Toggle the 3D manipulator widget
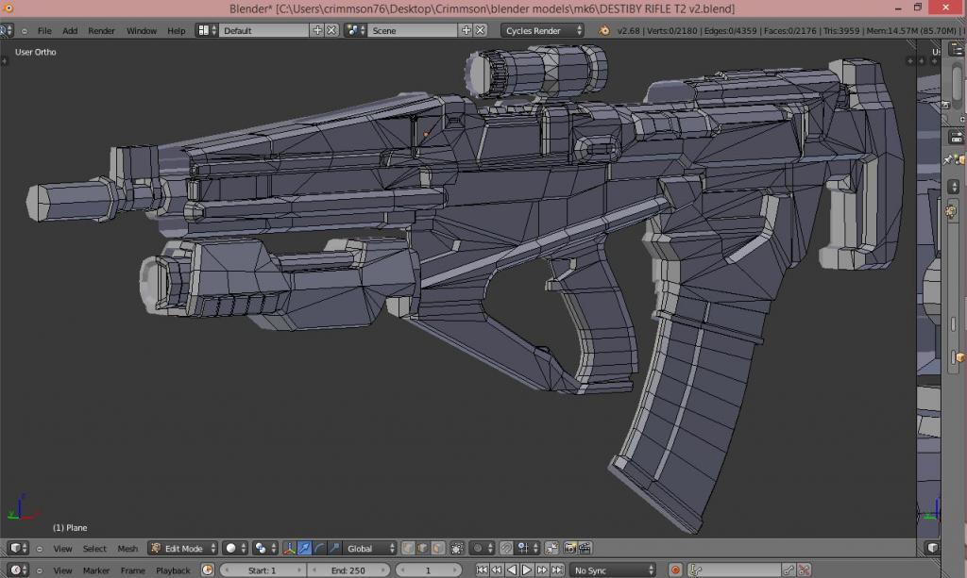 (290, 548)
